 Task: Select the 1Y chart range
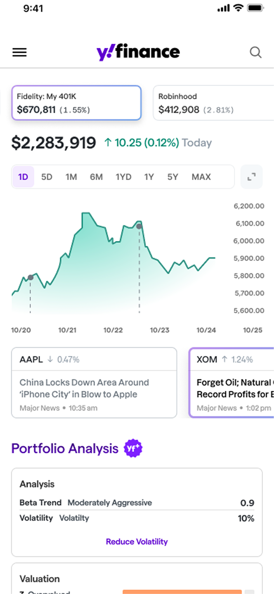click(149, 177)
